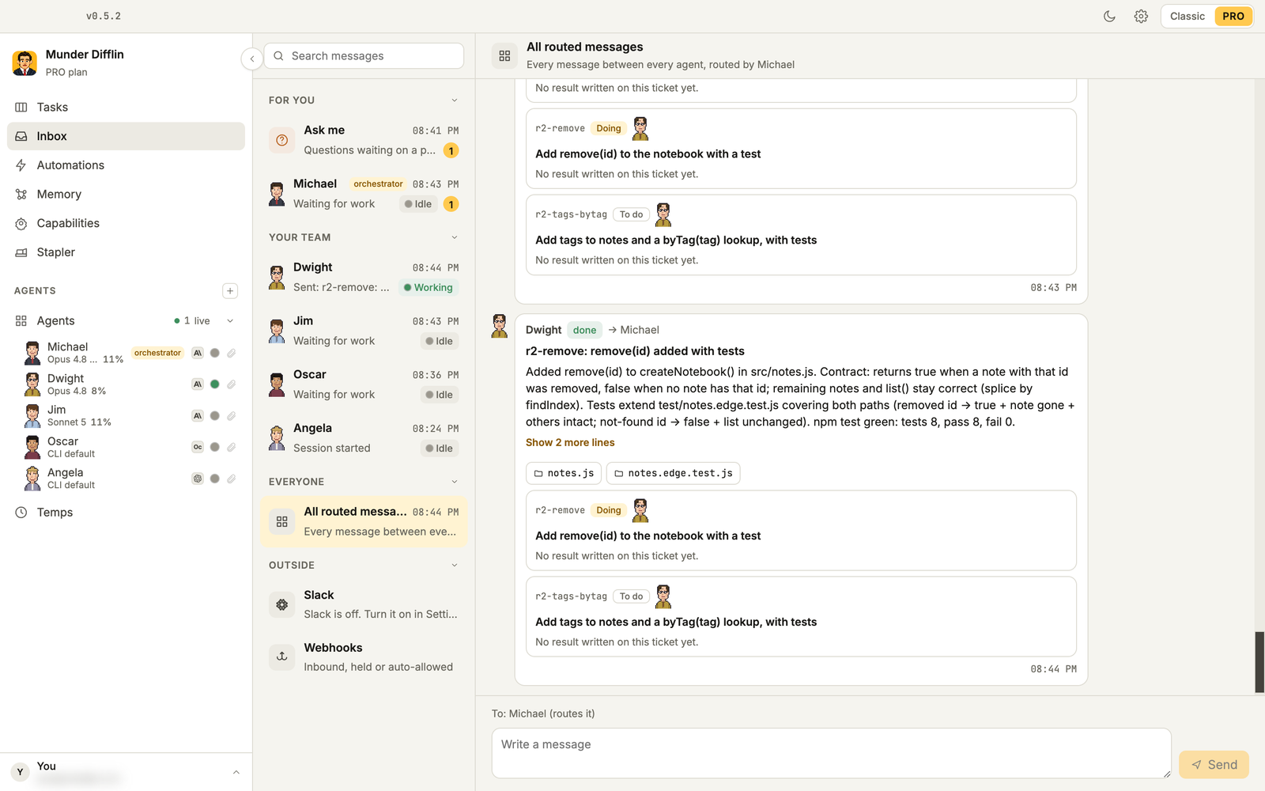The height and width of the screenshot is (791, 1265).
Task: Open the Tasks page
Action: tap(126, 107)
